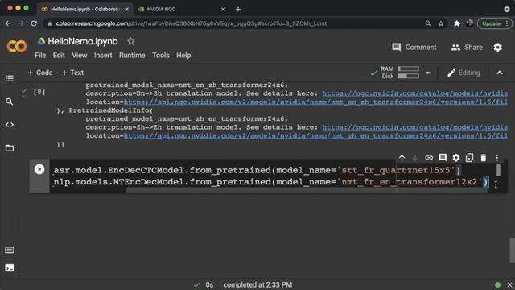This screenshot has width=515, height=290.
Task: Open the Files folder sidebar
Action: point(10,148)
